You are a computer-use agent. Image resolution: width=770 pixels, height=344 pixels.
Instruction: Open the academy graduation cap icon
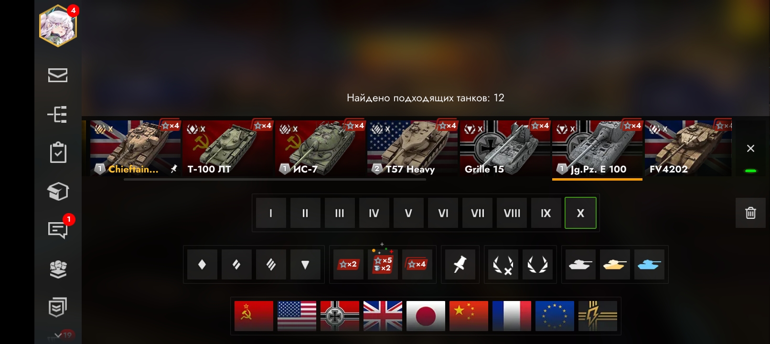58,192
